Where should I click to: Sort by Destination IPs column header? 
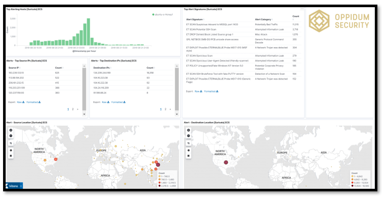click(103, 68)
